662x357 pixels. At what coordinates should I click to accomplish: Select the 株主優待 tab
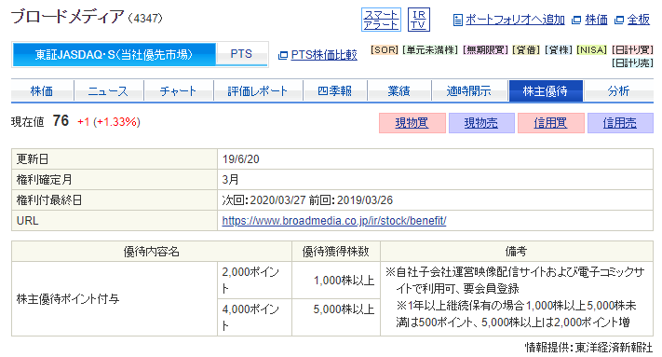(x=546, y=90)
